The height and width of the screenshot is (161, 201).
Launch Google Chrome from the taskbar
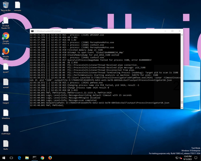click(x=42, y=158)
